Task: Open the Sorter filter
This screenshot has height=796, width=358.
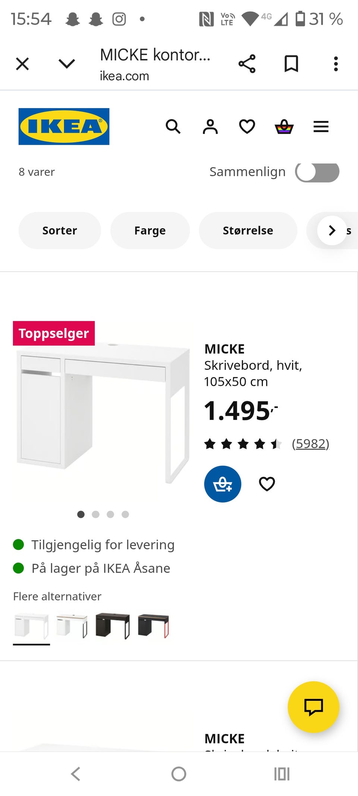Action: pyautogui.click(x=60, y=230)
